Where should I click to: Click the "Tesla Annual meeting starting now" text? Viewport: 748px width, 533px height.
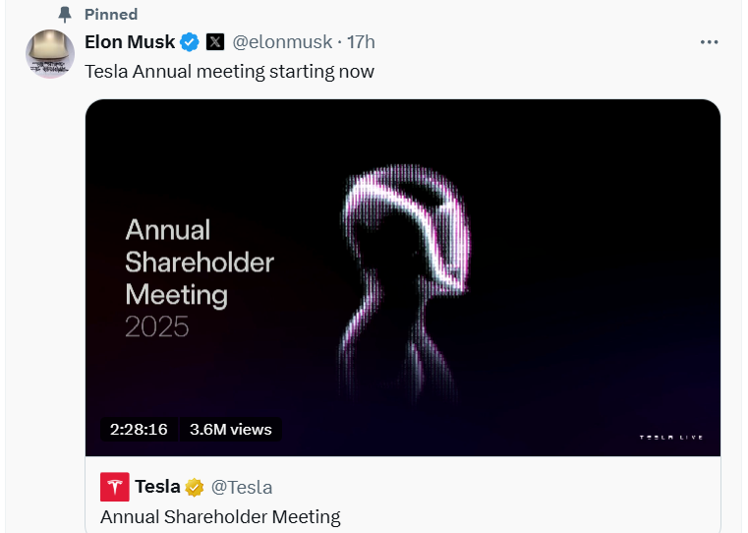tap(229, 72)
